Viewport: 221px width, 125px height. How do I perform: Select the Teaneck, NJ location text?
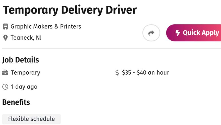click(26, 38)
